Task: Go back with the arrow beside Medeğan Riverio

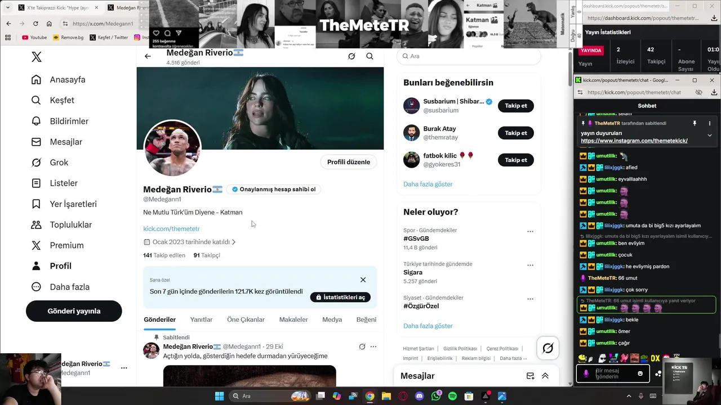Action: 148,56
